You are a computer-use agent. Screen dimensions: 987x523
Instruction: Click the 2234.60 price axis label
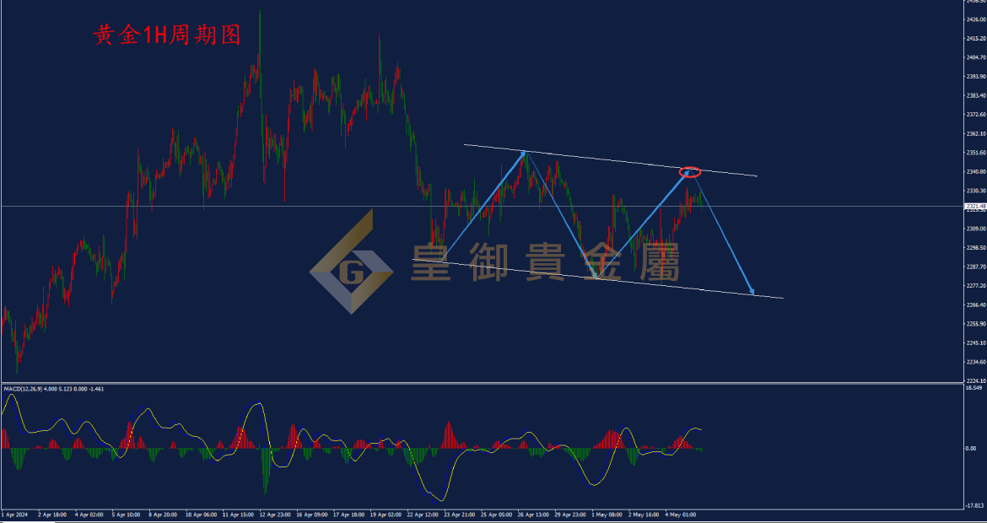point(977,362)
